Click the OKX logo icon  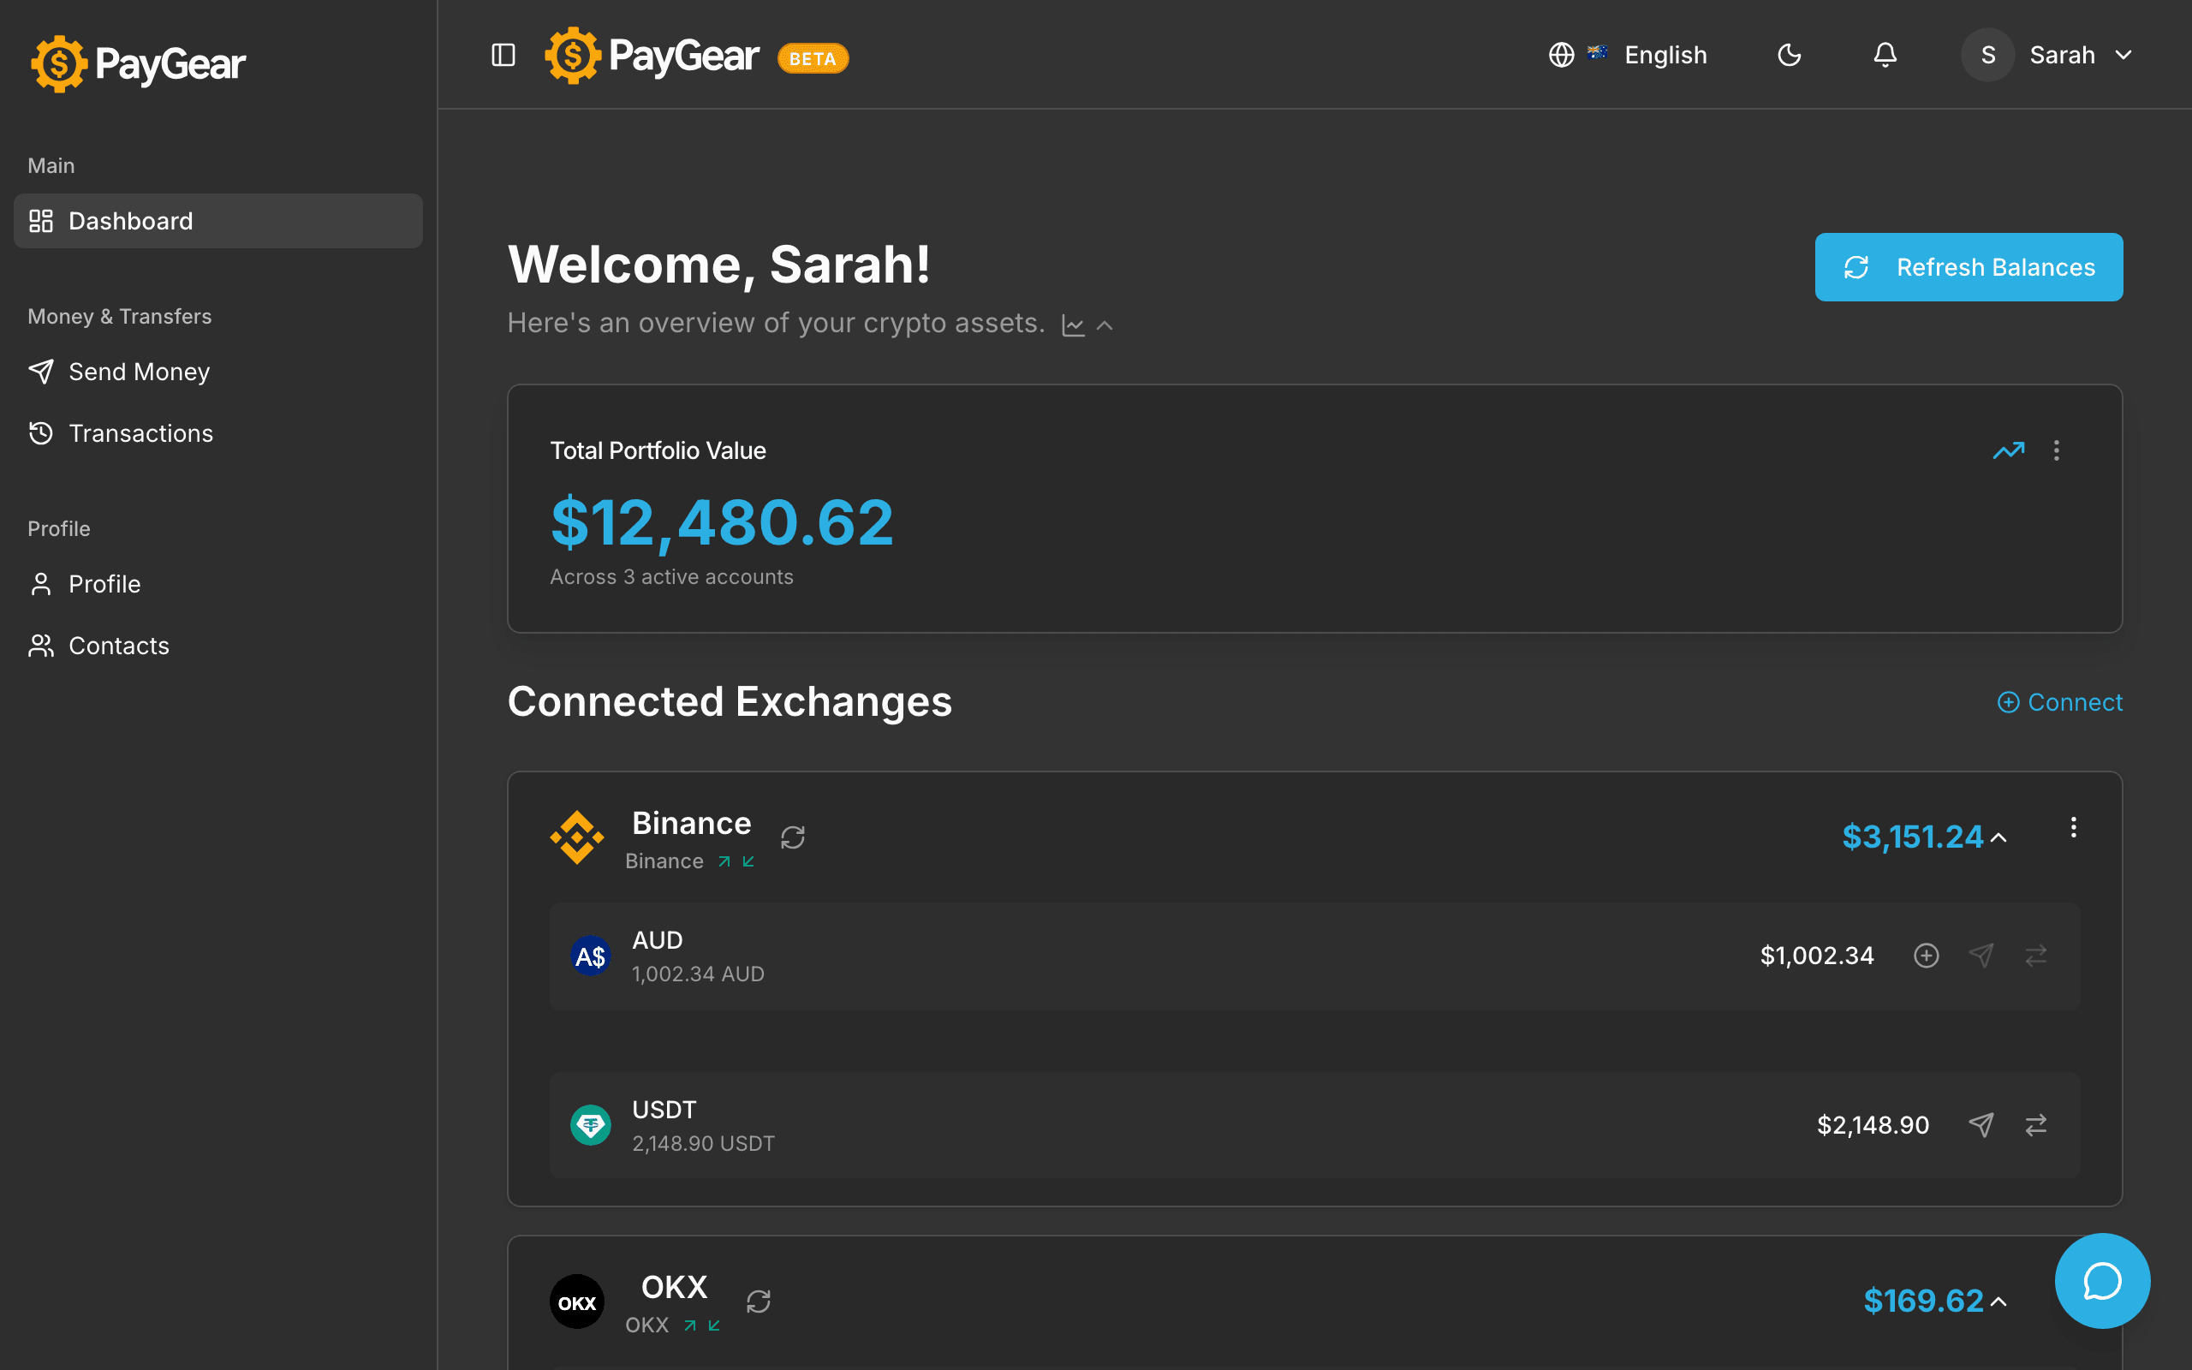(577, 1301)
